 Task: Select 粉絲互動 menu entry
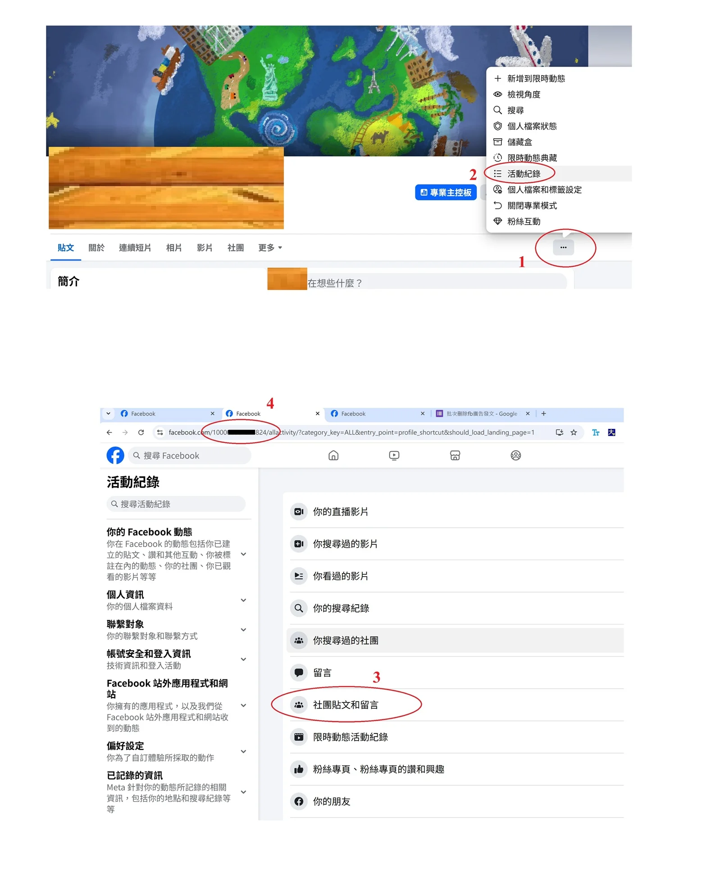tap(560, 221)
